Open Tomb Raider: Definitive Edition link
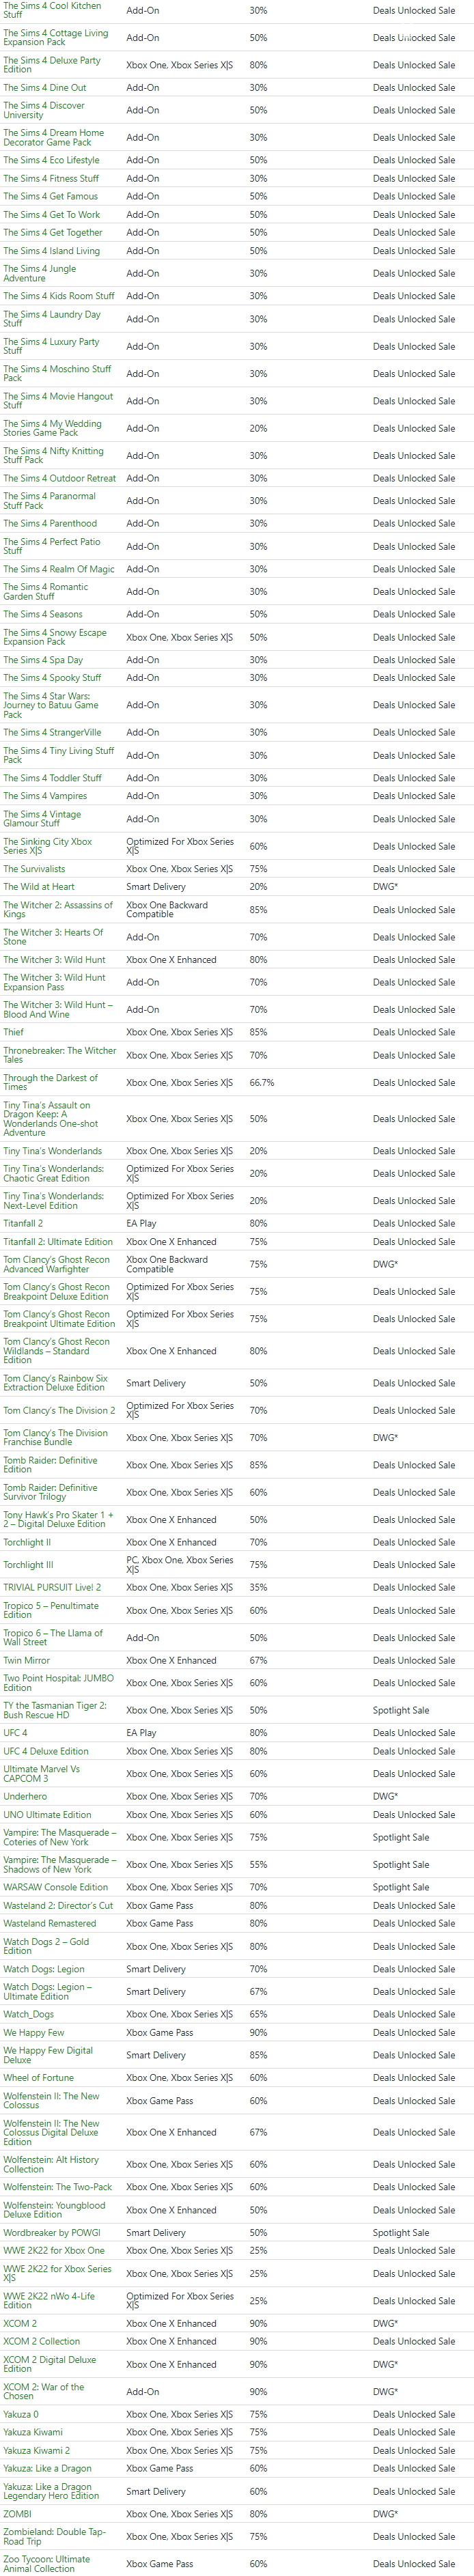The width and height of the screenshot is (474, 2576). click(50, 1465)
